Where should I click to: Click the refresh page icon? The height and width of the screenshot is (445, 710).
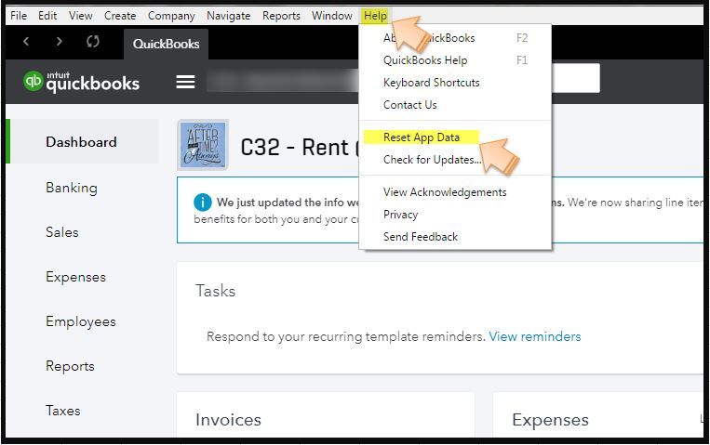tap(93, 42)
